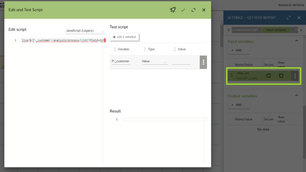306x172 pixels.
Task: Collapse the Input variables section
Action: tap(297, 41)
